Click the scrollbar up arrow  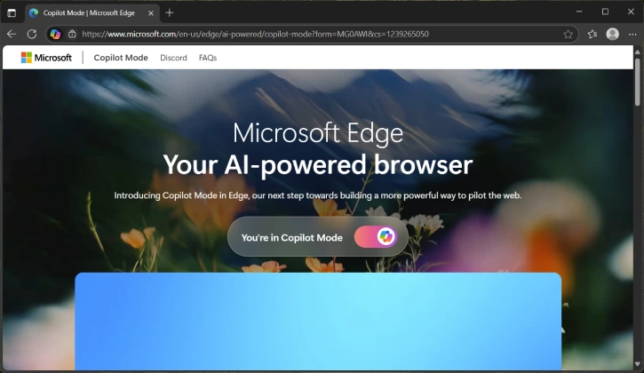[x=638, y=52]
